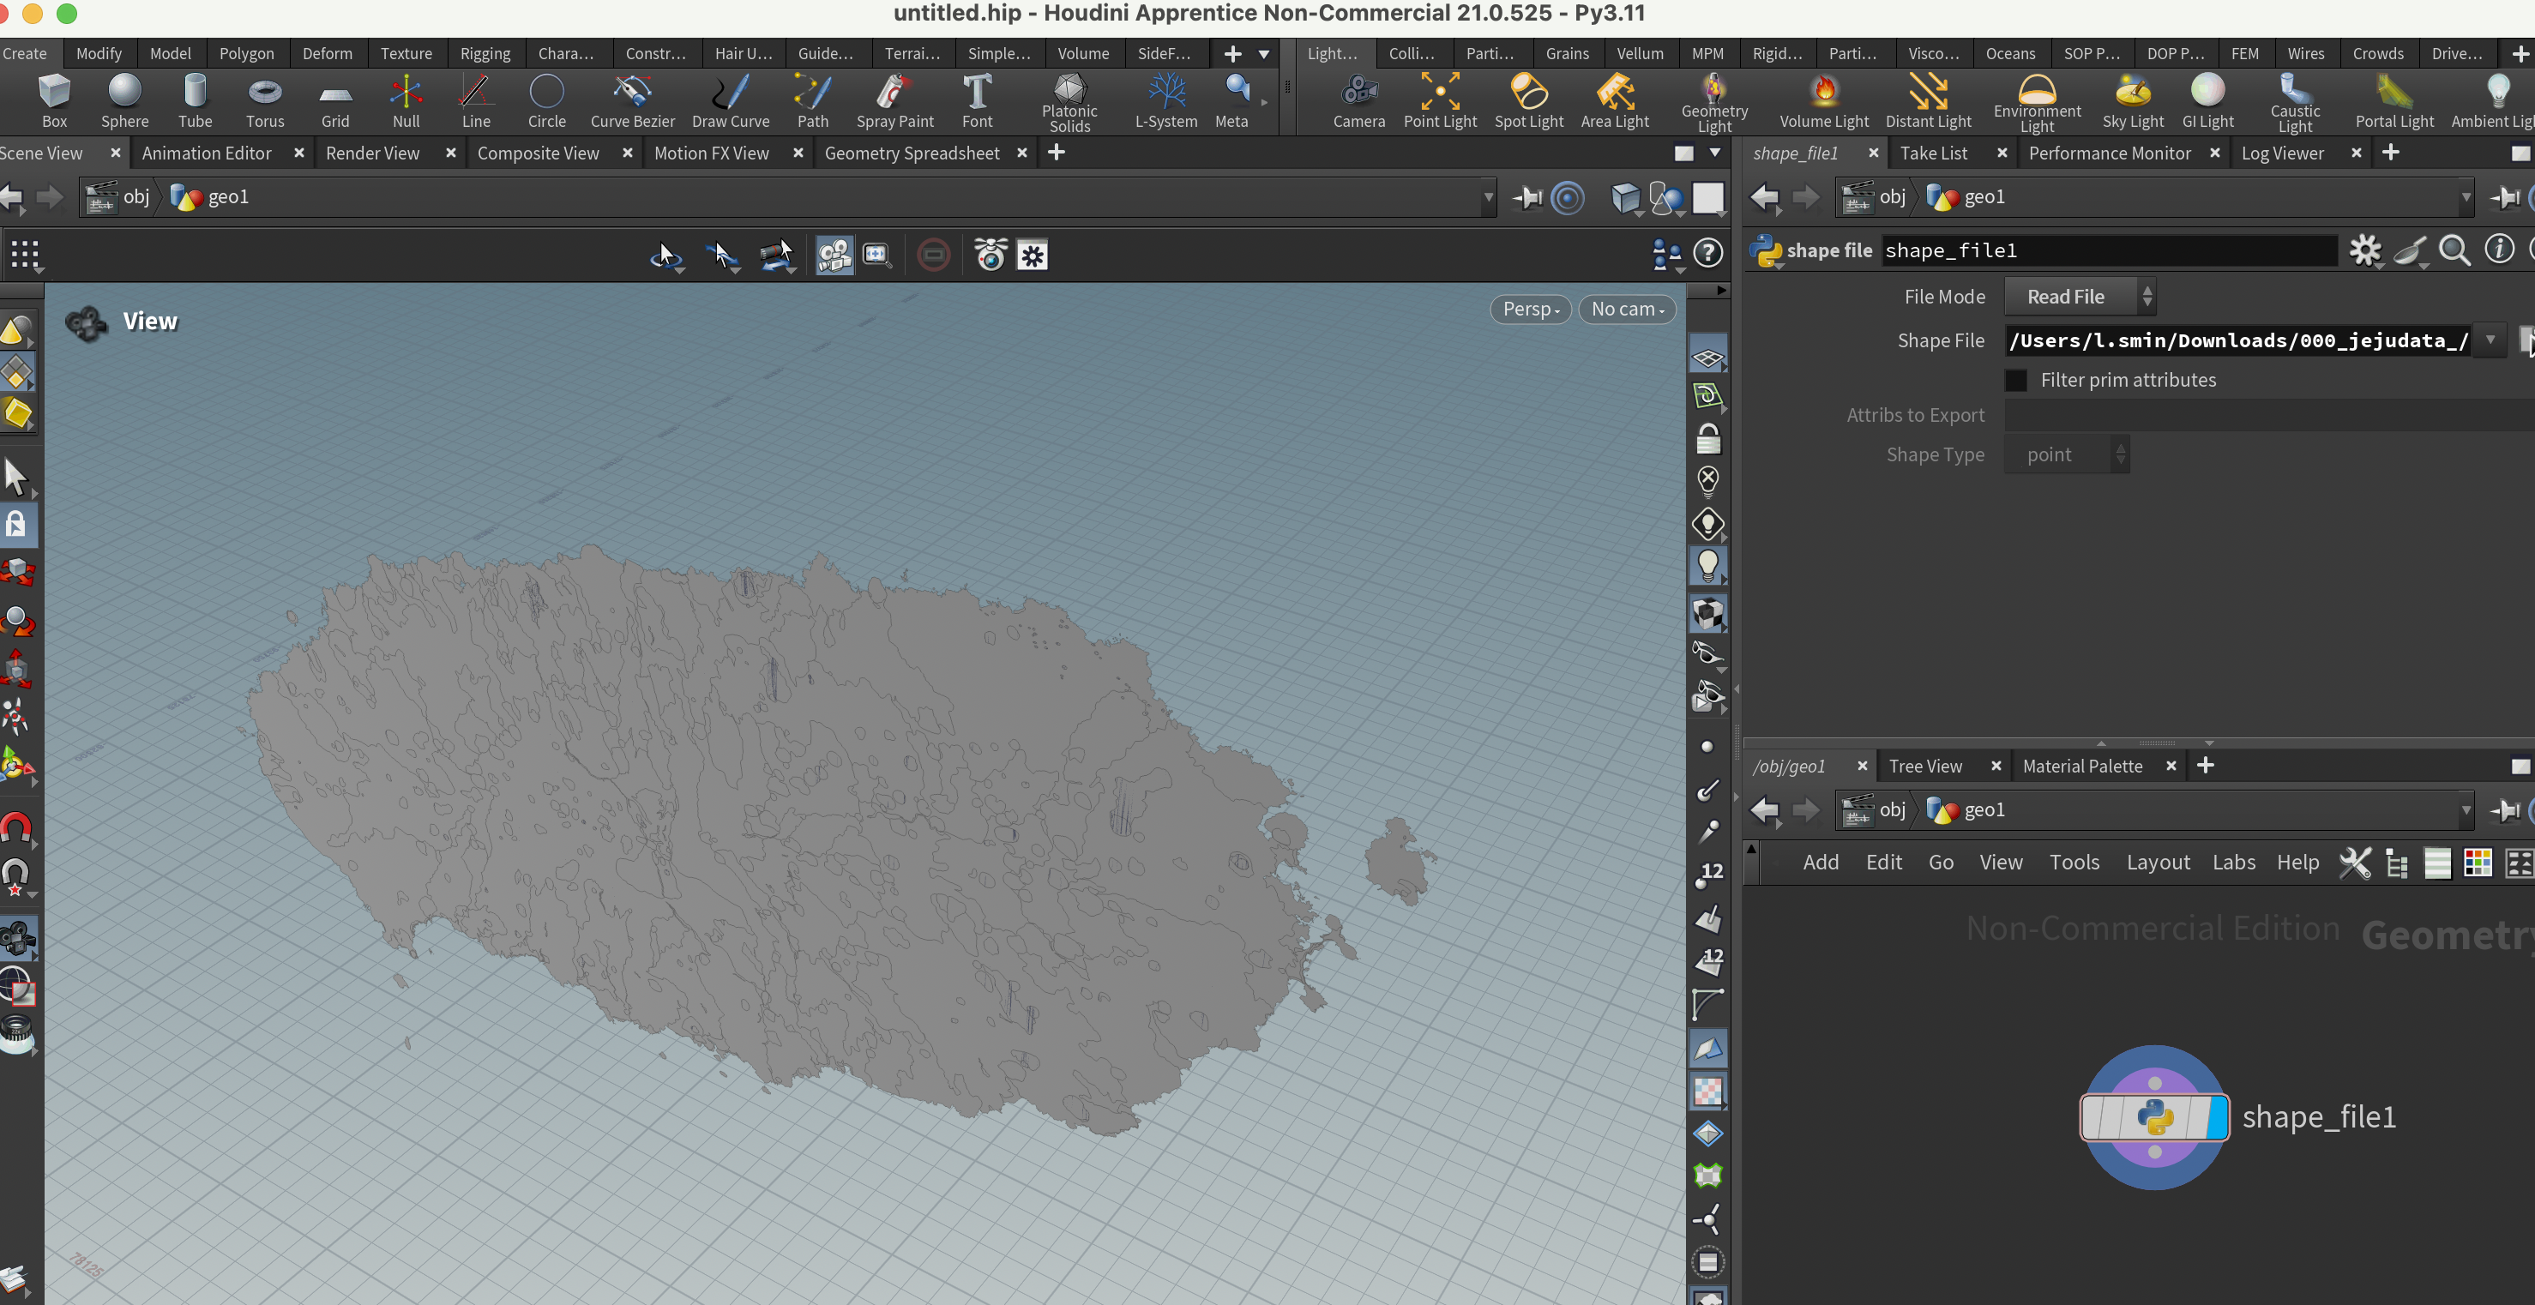This screenshot has width=2535, height=1305.
Task: Click the Deform shelf tab
Action: [x=327, y=53]
